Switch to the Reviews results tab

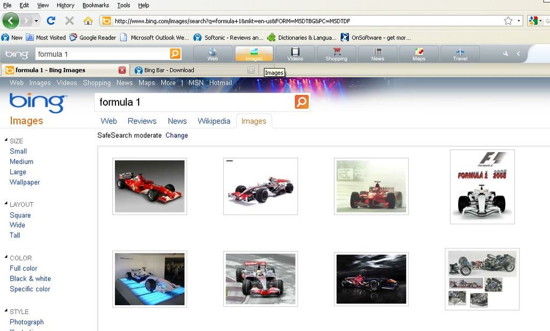142,121
